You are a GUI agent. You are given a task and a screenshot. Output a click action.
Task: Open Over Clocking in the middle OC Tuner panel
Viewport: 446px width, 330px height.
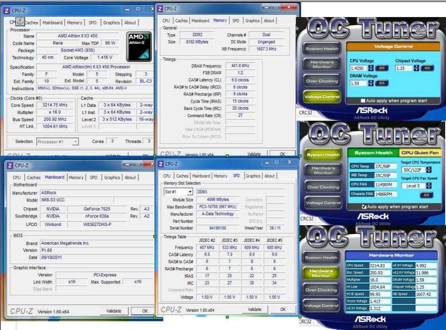click(x=323, y=187)
